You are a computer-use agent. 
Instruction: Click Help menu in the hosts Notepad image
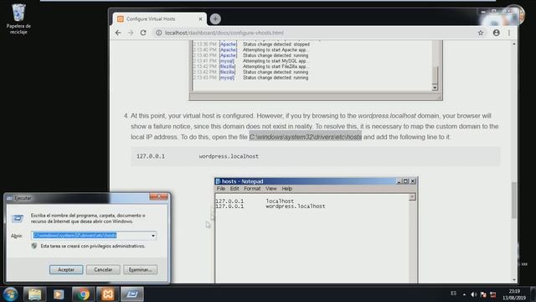[x=286, y=189]
